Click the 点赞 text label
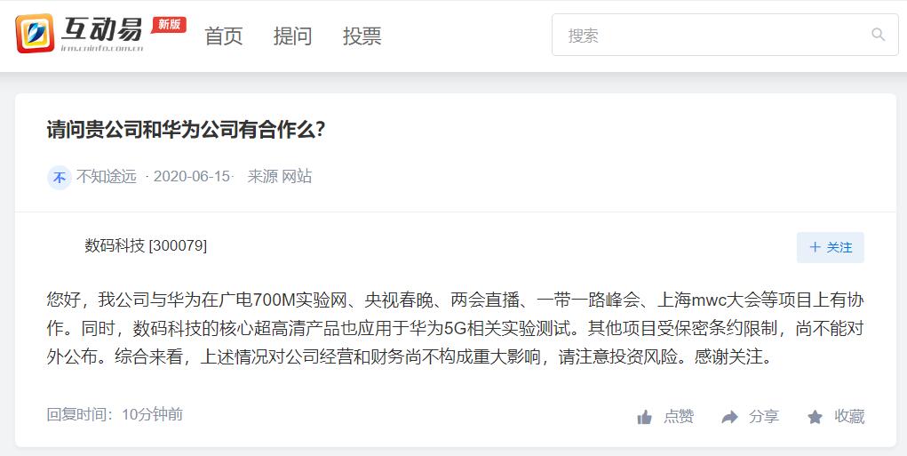 [679, 417]
